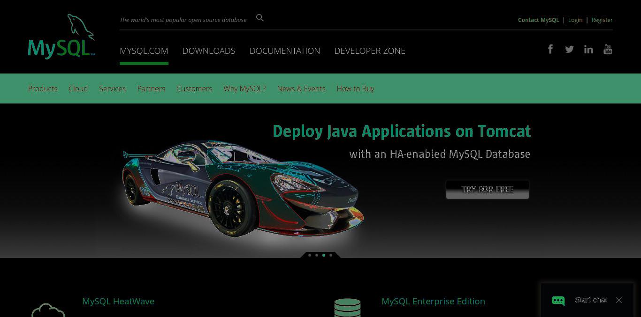Click the TRY FOR FREE button

pos(488,189)
